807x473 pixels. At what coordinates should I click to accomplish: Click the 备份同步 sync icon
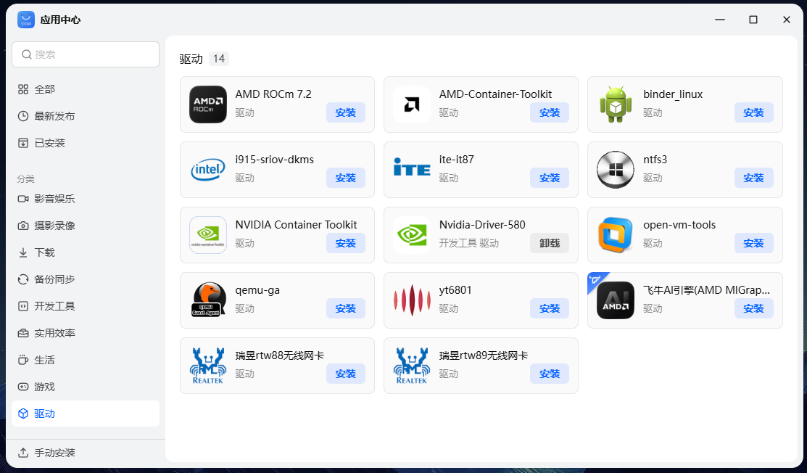coord(23,279)
